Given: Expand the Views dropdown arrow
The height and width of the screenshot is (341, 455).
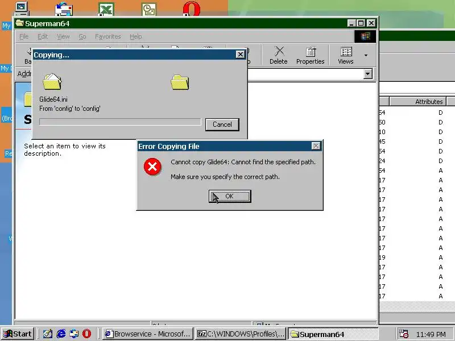Looking at the screenshot, I should [366, 55].
